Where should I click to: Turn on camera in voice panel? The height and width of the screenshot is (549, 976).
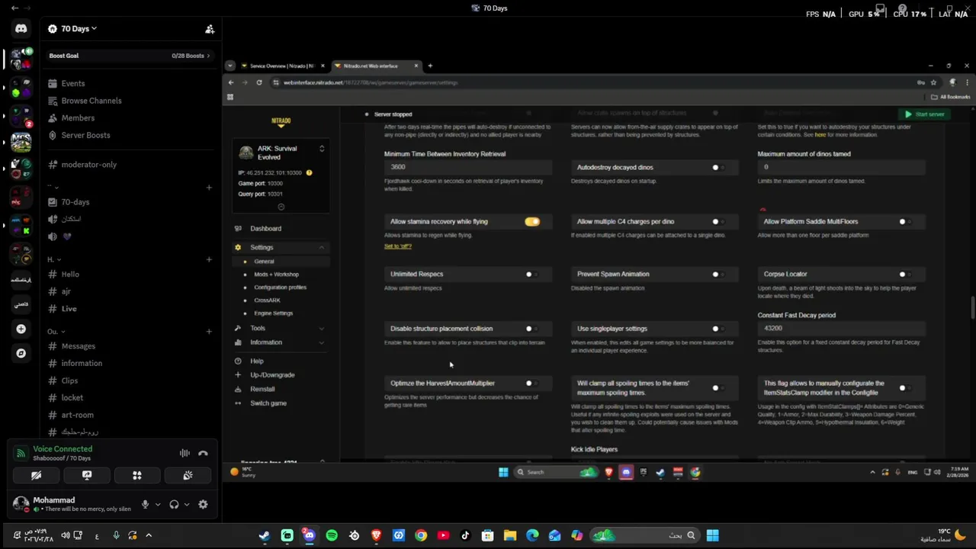[36, 475]
